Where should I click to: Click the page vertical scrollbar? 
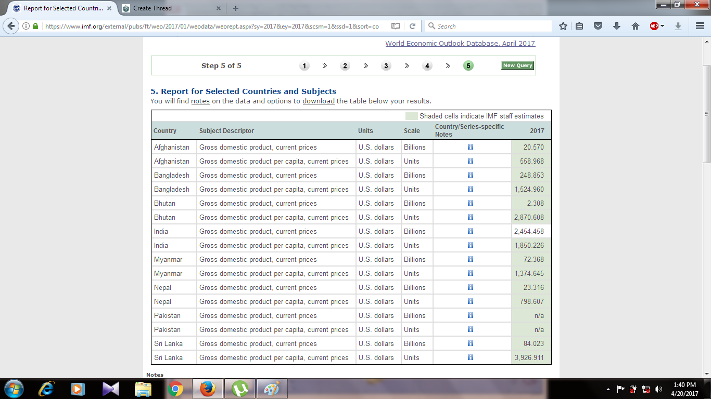[x=706, y=114]
